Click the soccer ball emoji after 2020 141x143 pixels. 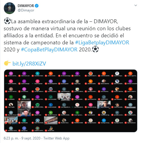coord(95,49)
